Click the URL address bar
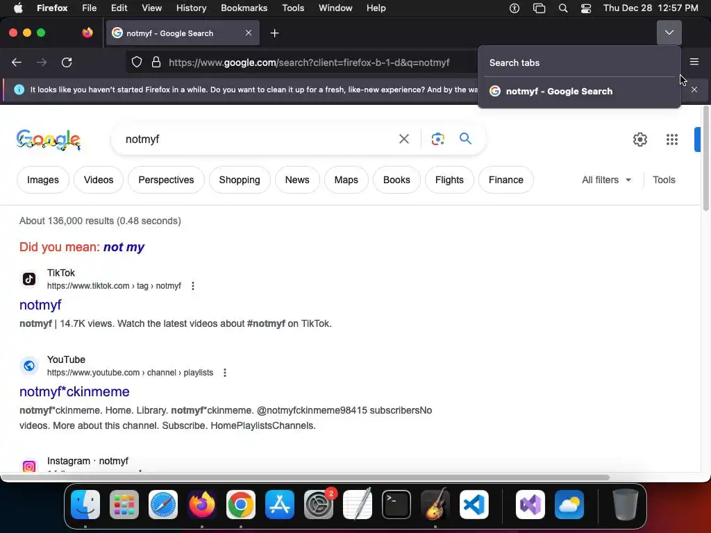Viewport: 711px width, 533px height. pyautogui.click(x=309, y=62)
